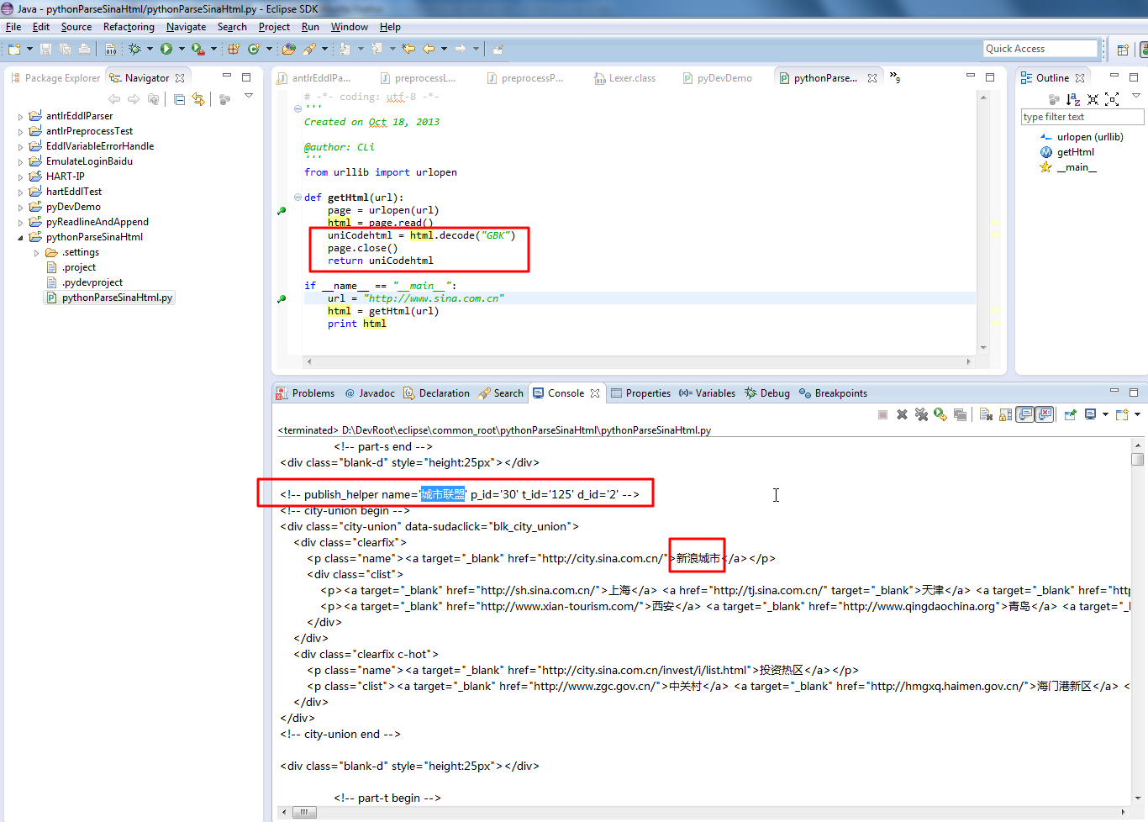Viewport: 1148px width, 822px height.
Task: Select pythonParseSinaHtml.py in Navigator
Action: (x=109, y=298)
